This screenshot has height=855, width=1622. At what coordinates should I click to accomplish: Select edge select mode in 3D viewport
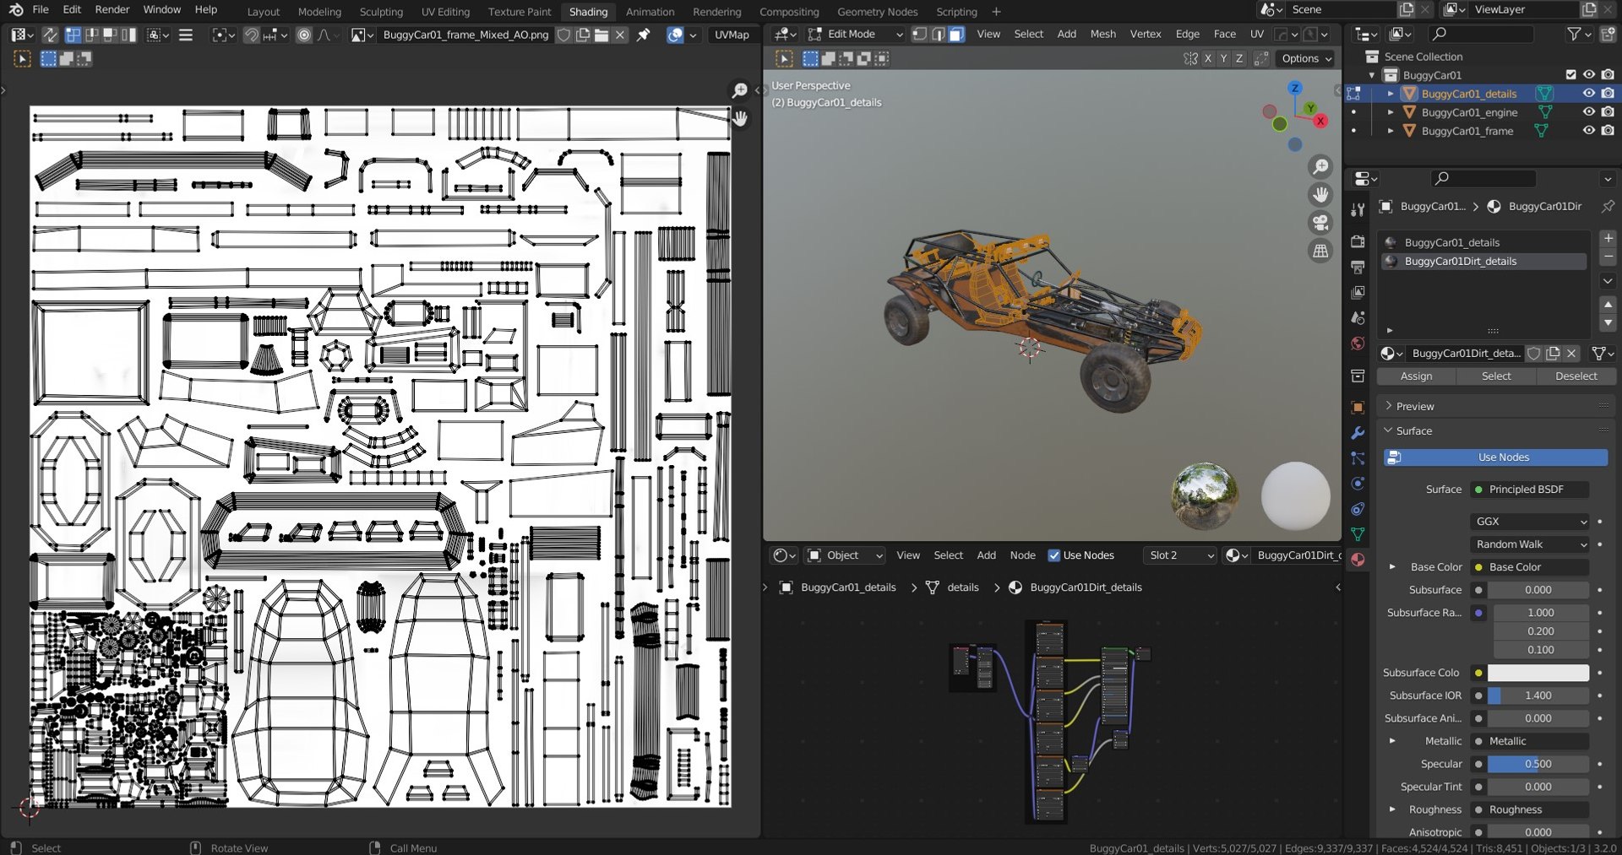point(938,35)
